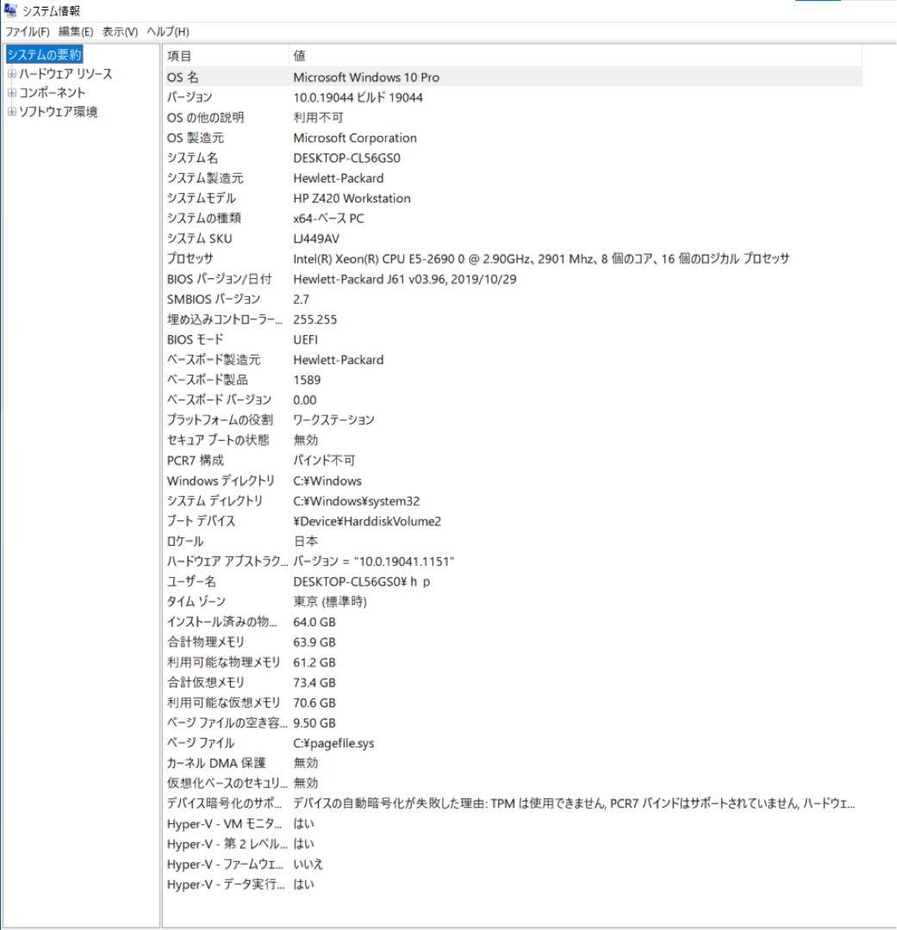Open the 表示(V) menu
The height and width of the screenshot is (930, 897).
pyautogui.click(x=120, y=32)
